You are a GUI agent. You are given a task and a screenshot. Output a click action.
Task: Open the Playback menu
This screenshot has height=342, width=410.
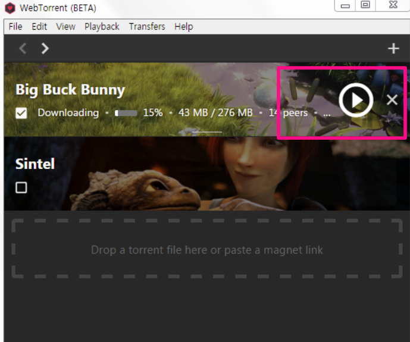point(102,26)
